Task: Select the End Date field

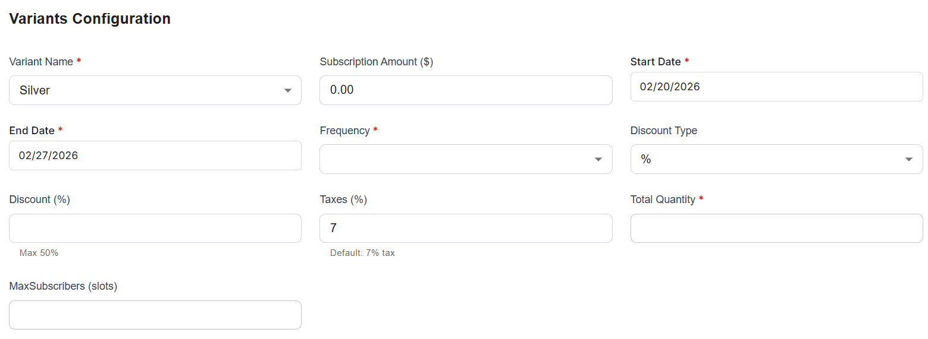Action: [155, 156]
